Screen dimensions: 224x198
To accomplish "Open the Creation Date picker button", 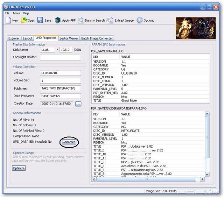I will (78, 104).
